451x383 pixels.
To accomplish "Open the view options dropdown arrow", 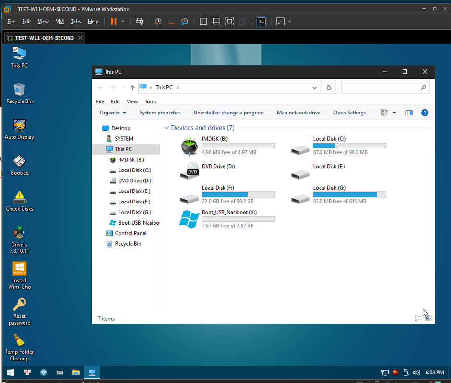I will pos(394,113).
